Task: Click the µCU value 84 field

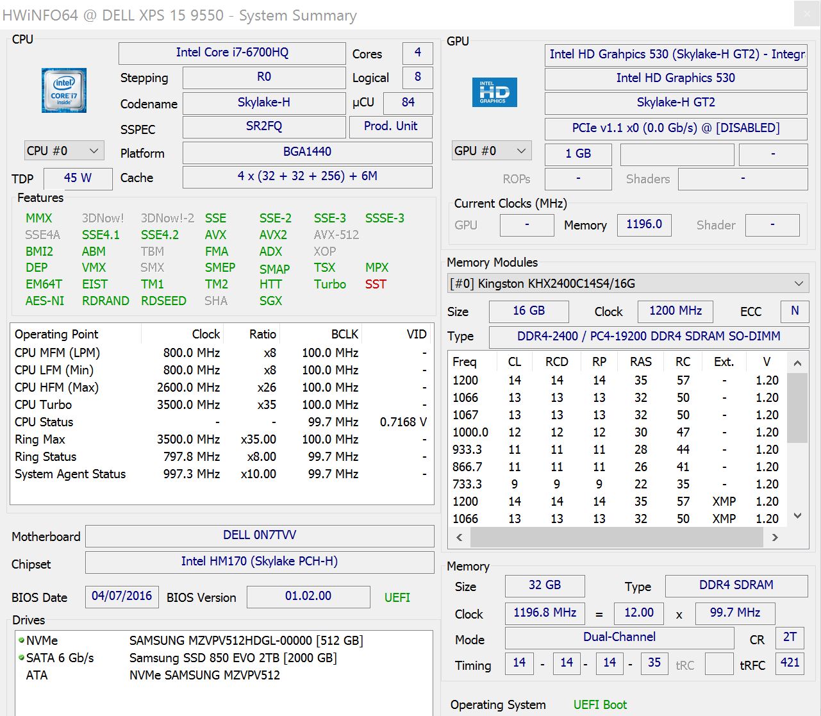Action: pyautogui.click(x=408, y=103)
